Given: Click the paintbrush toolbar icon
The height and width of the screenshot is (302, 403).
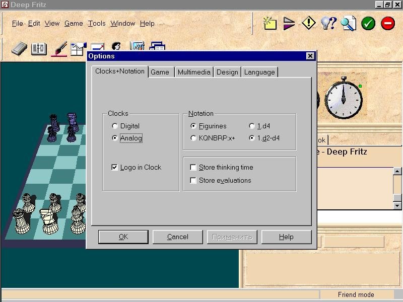Looking at the screenshot, I should pos(59,48).
